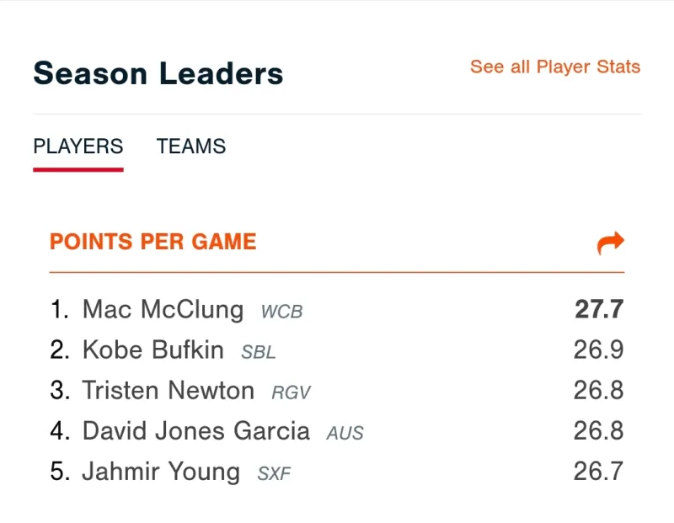674x523 pixels.
Task: Click the POINTS PER GAME heading
Action: point(152,243)
